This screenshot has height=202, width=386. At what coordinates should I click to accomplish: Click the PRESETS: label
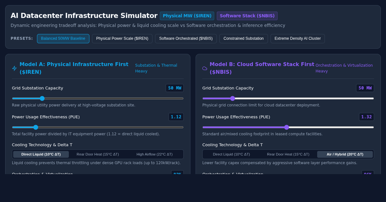(x=22, y=38)
